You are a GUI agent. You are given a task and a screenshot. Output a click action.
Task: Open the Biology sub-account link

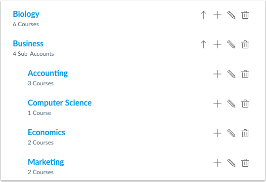click(26, 14)
